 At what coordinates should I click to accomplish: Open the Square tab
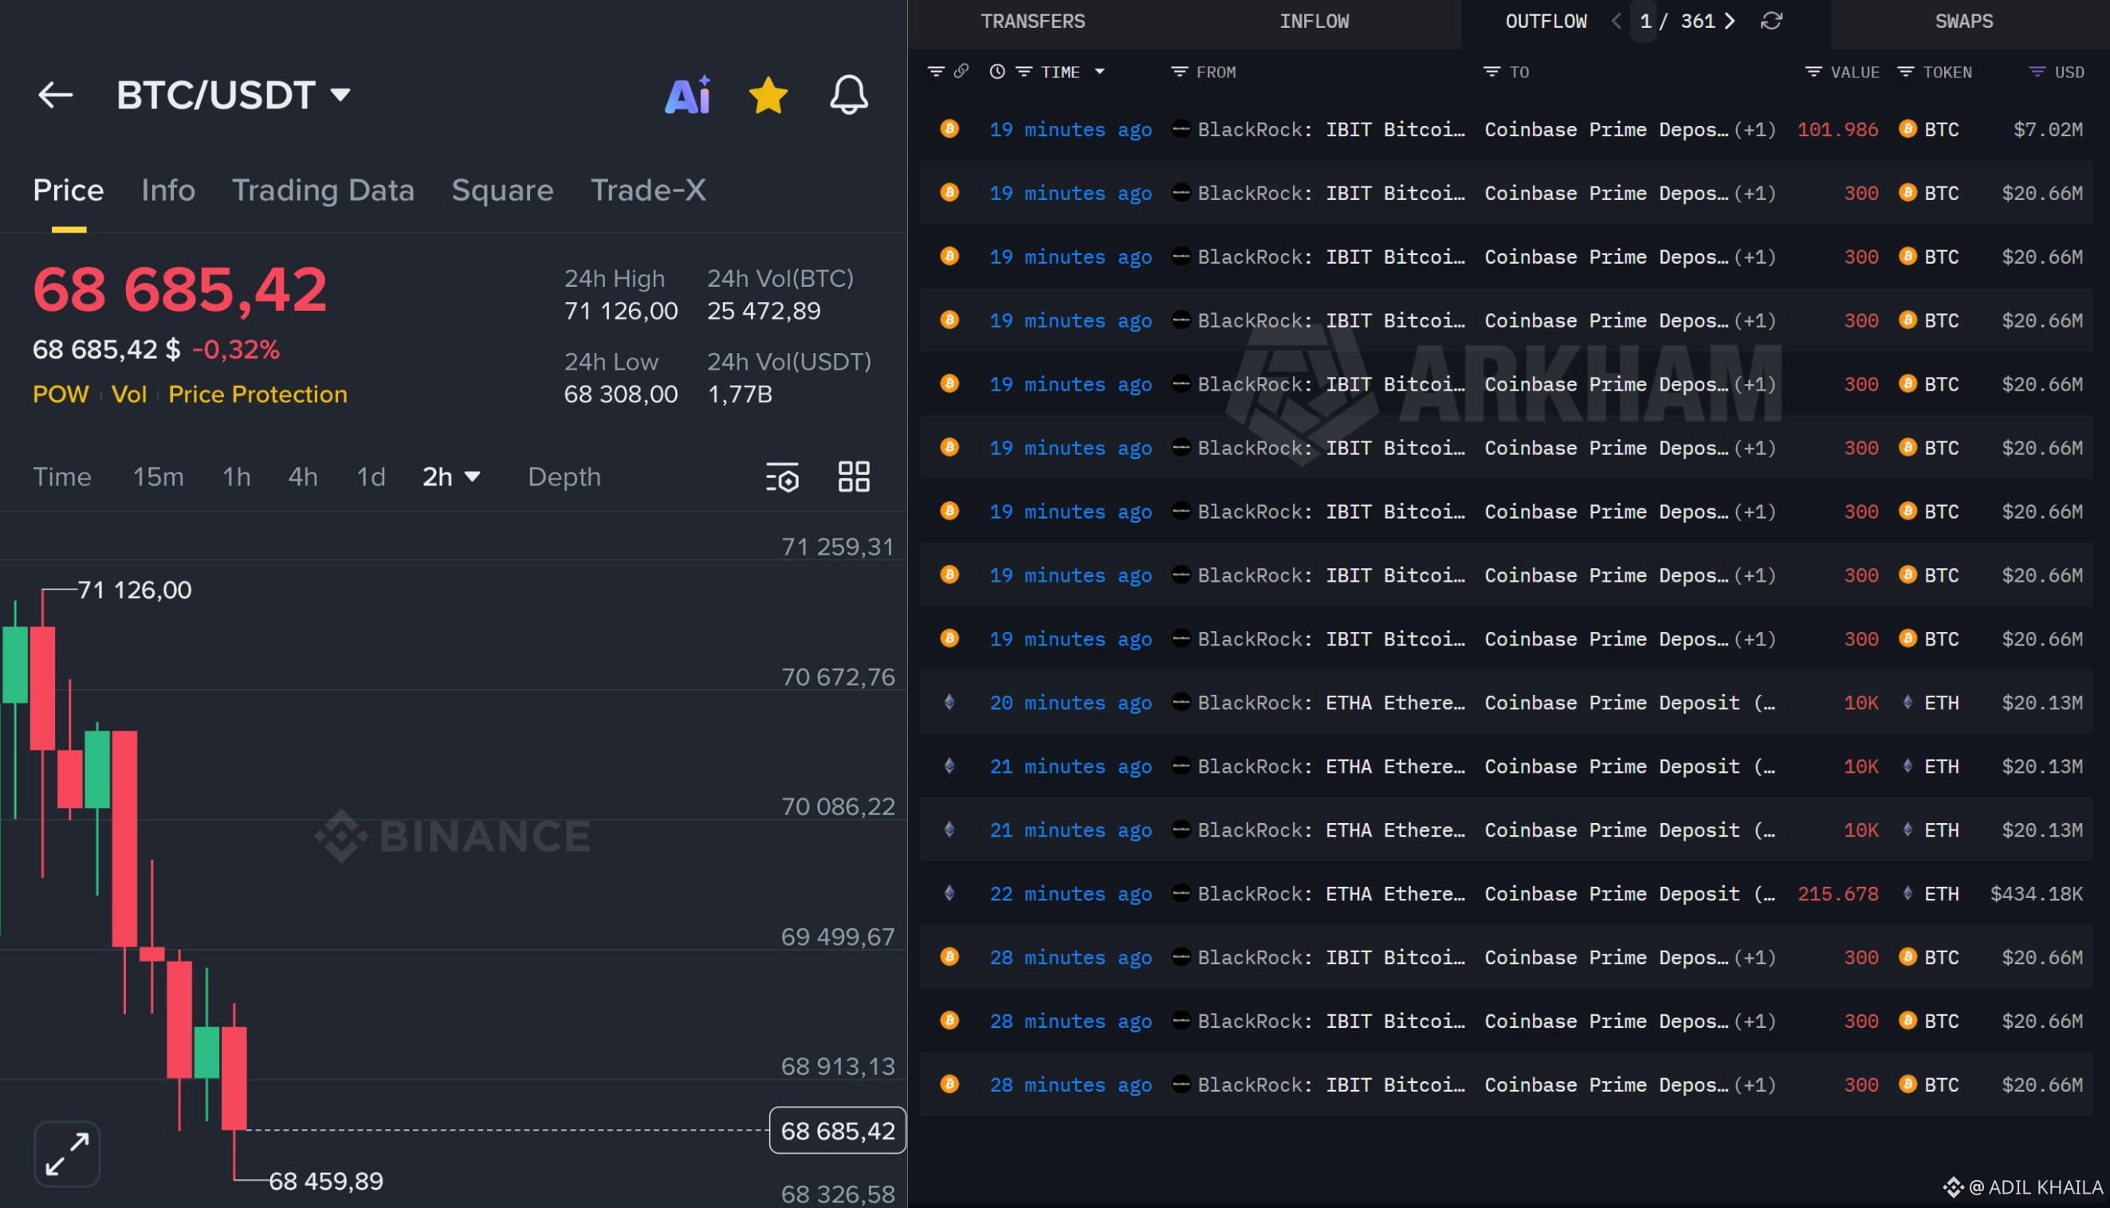(x=502, y=190)
